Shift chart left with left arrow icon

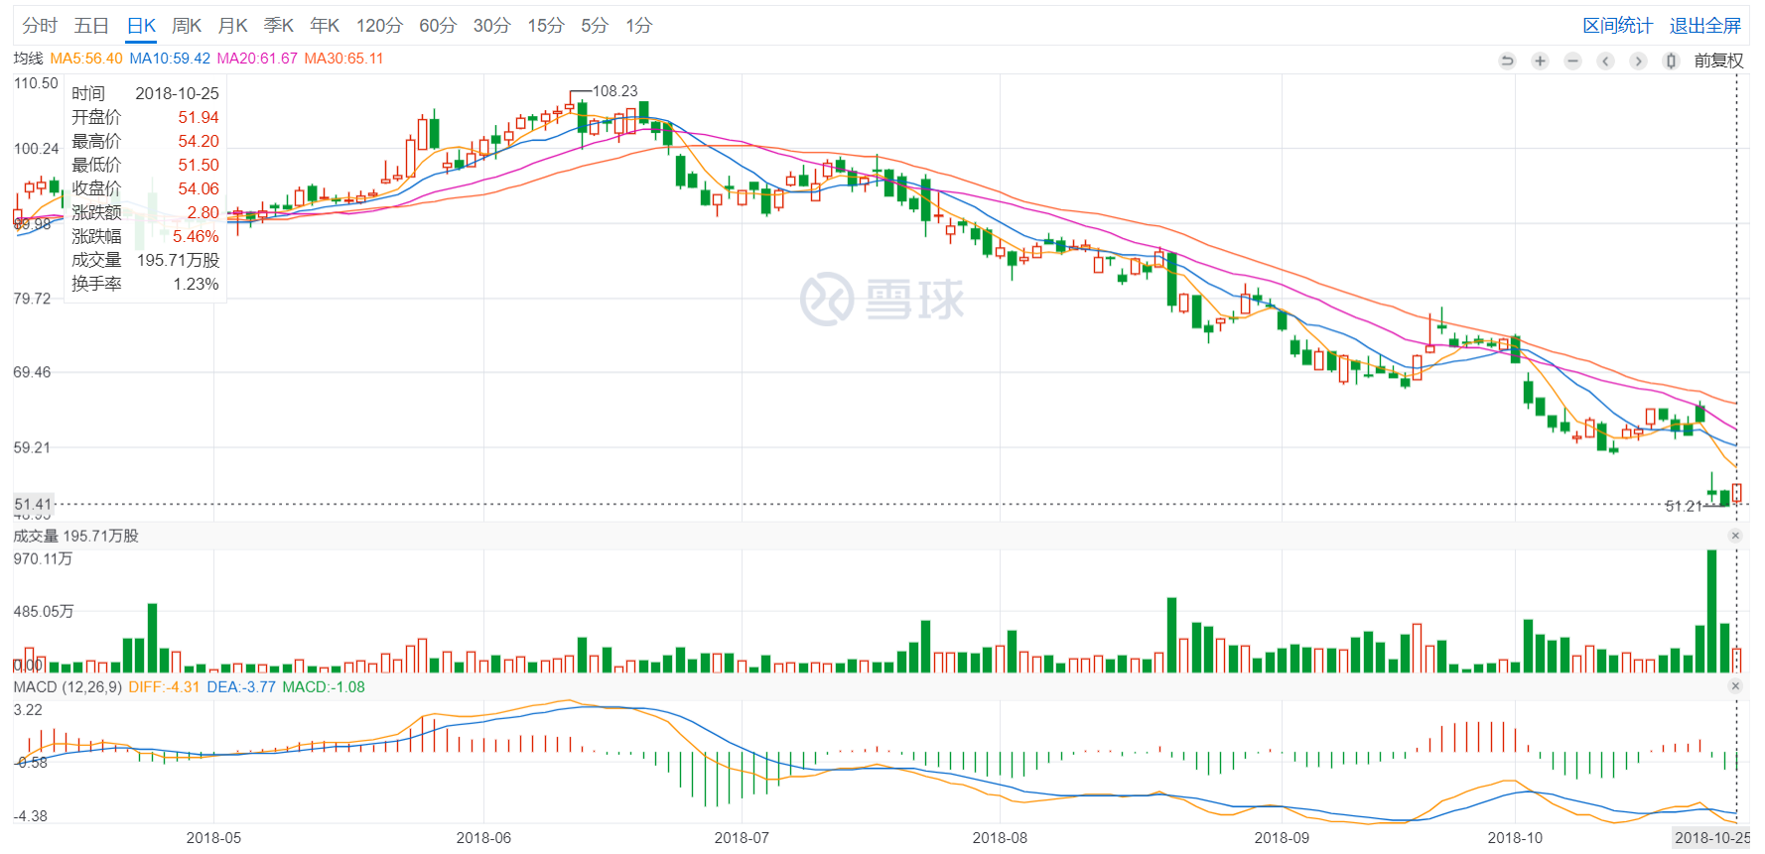(x=1605, y=61)
